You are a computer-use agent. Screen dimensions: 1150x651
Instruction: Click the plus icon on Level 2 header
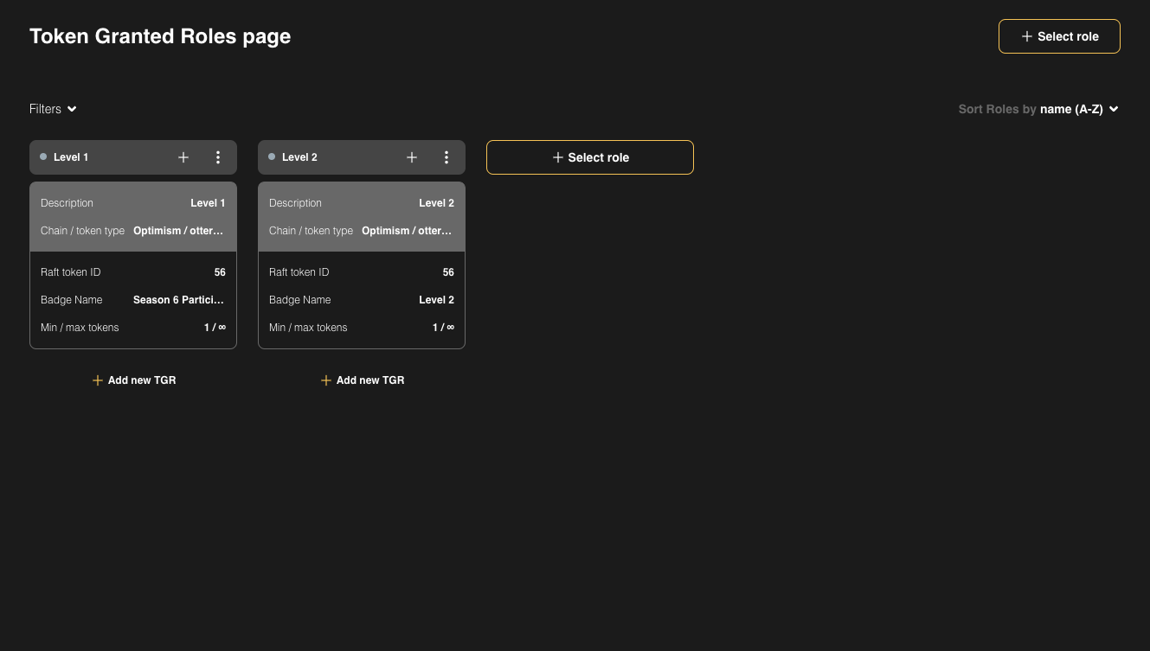(x=412, y=157)
